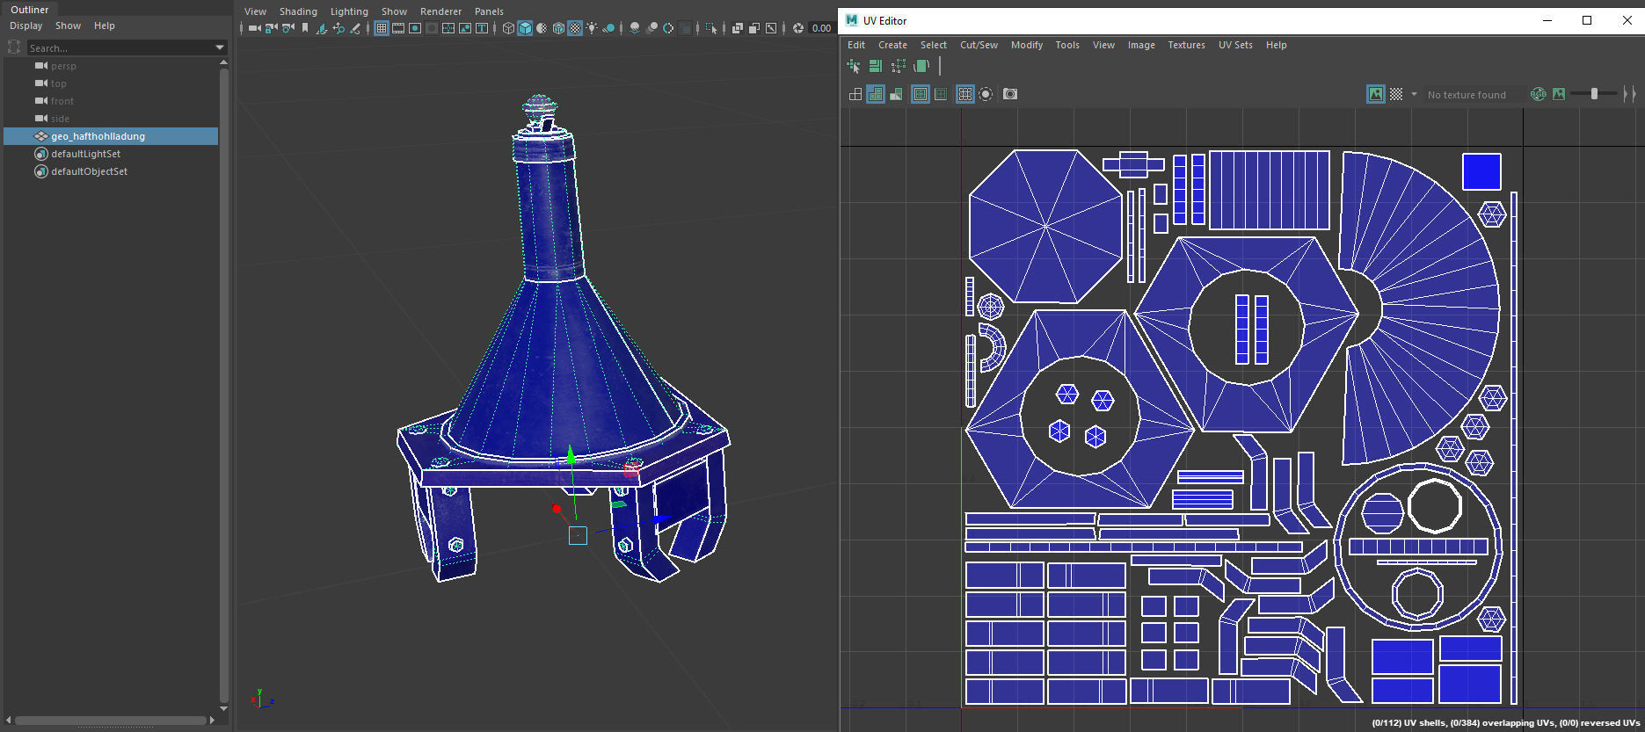Toggle the viewport Grid display
1645x732 pixels.
tap(382, 28)
